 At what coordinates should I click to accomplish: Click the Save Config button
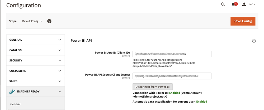point(243,21)
